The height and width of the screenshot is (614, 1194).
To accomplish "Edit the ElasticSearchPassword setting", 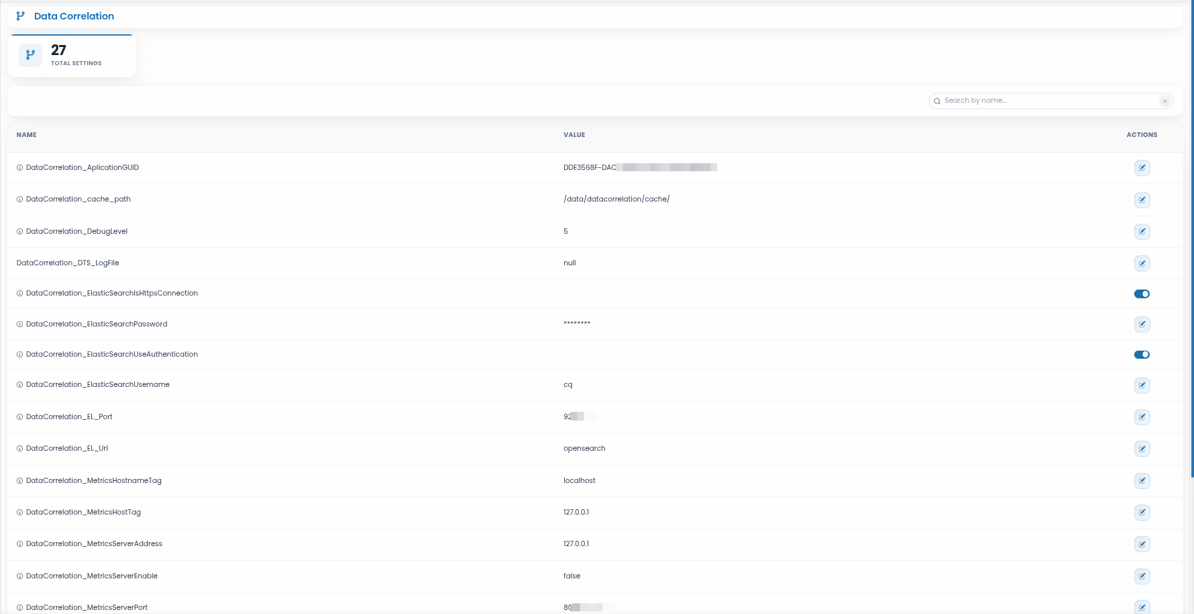I will pos(1142,324).
